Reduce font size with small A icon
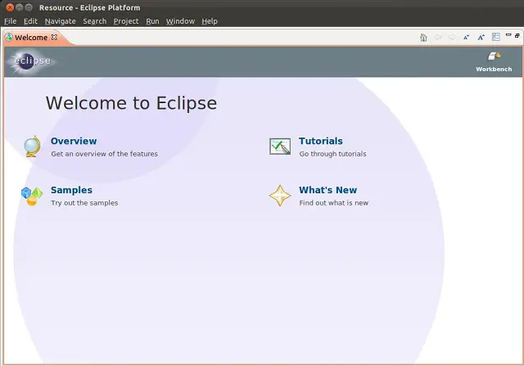The width and height of the screenshot is (524, 366). coord(466,38)
